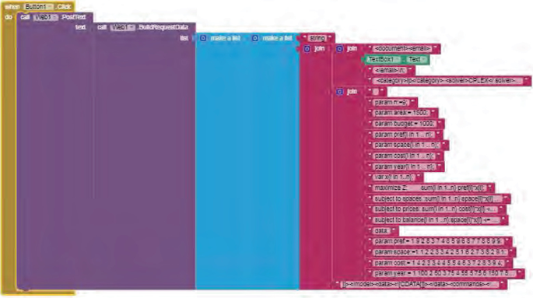Click mutator gear on second make a list block
Viewport: 533px width, 298px height.
255,38
